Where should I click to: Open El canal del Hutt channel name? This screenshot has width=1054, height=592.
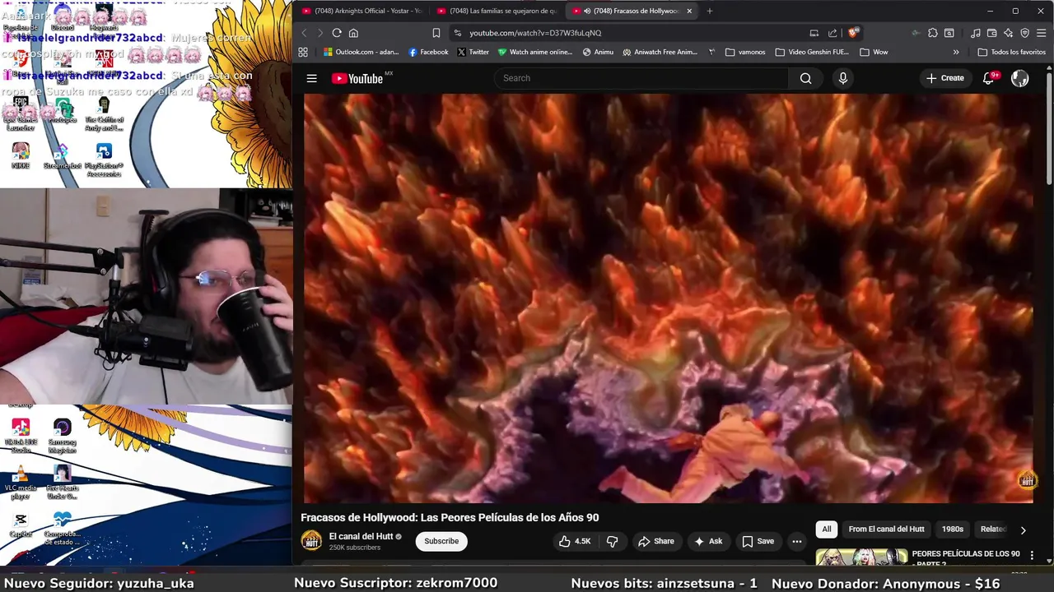point(361,536)
